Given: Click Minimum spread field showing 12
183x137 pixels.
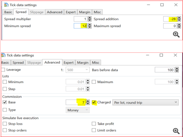Looking at the screenshot, I should tap(81, 26).
